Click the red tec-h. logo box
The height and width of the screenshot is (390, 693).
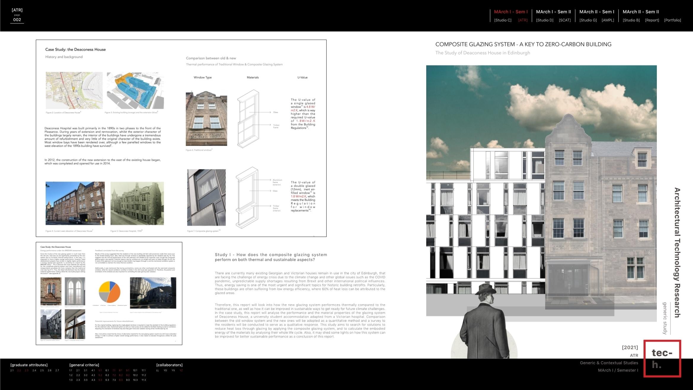662,359
